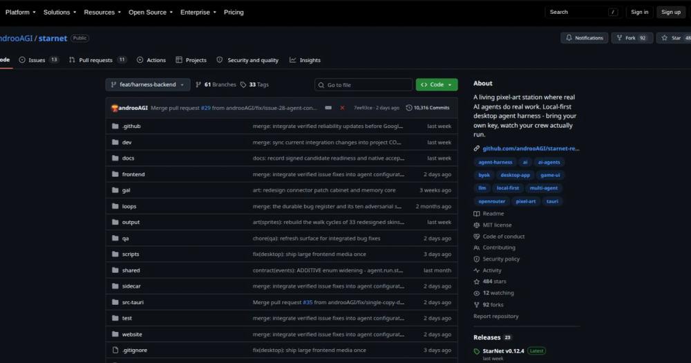This screenshot has height=363, width=691.
Task: View the 61 Branches link
Action: pyautogui.click(x=216, y=84)
